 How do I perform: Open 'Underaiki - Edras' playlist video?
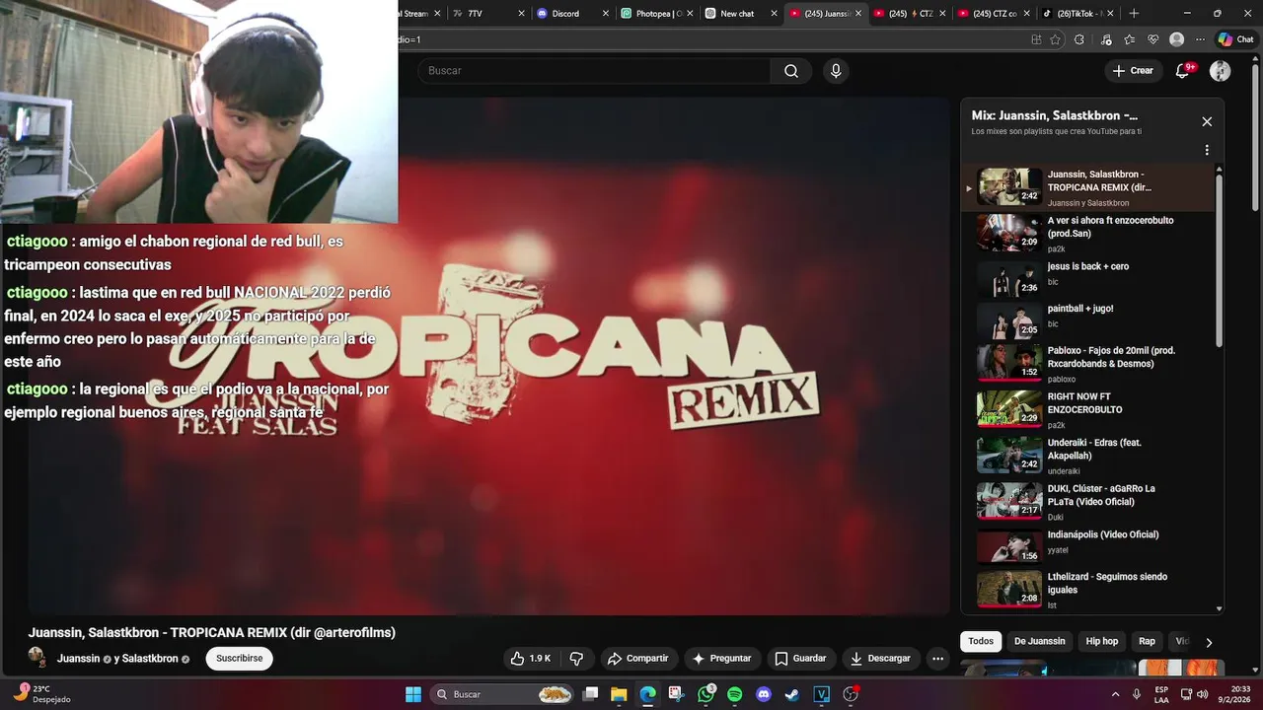(x=1088, y=456)
